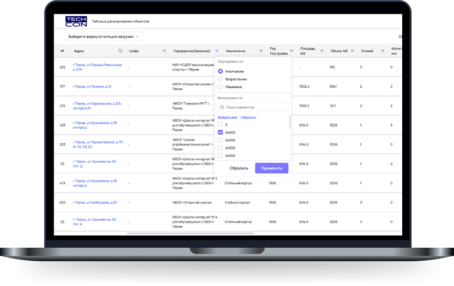Click the active filter icon for Учреждение(Заказчик) column
This screenshot has height=286, width=454.
click(x=217, y=51)
